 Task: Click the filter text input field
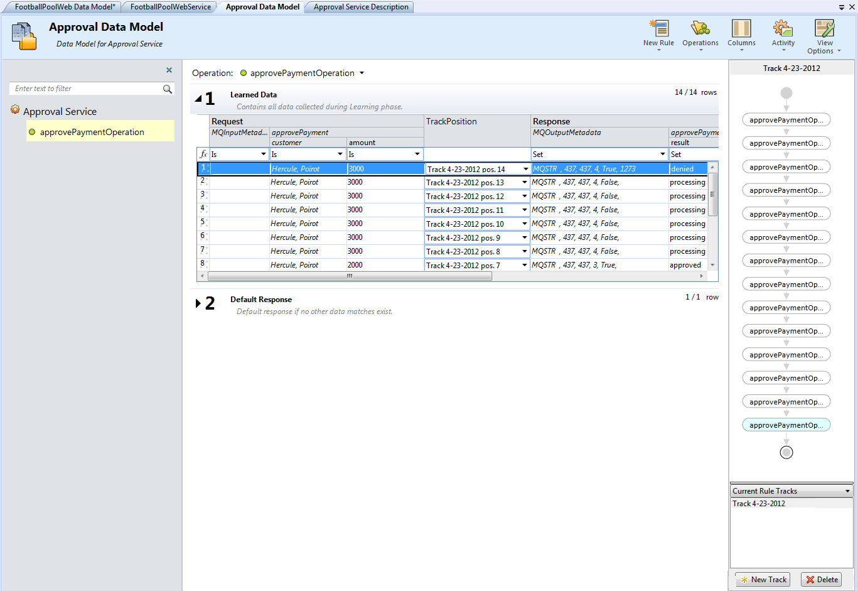(85, 89)
